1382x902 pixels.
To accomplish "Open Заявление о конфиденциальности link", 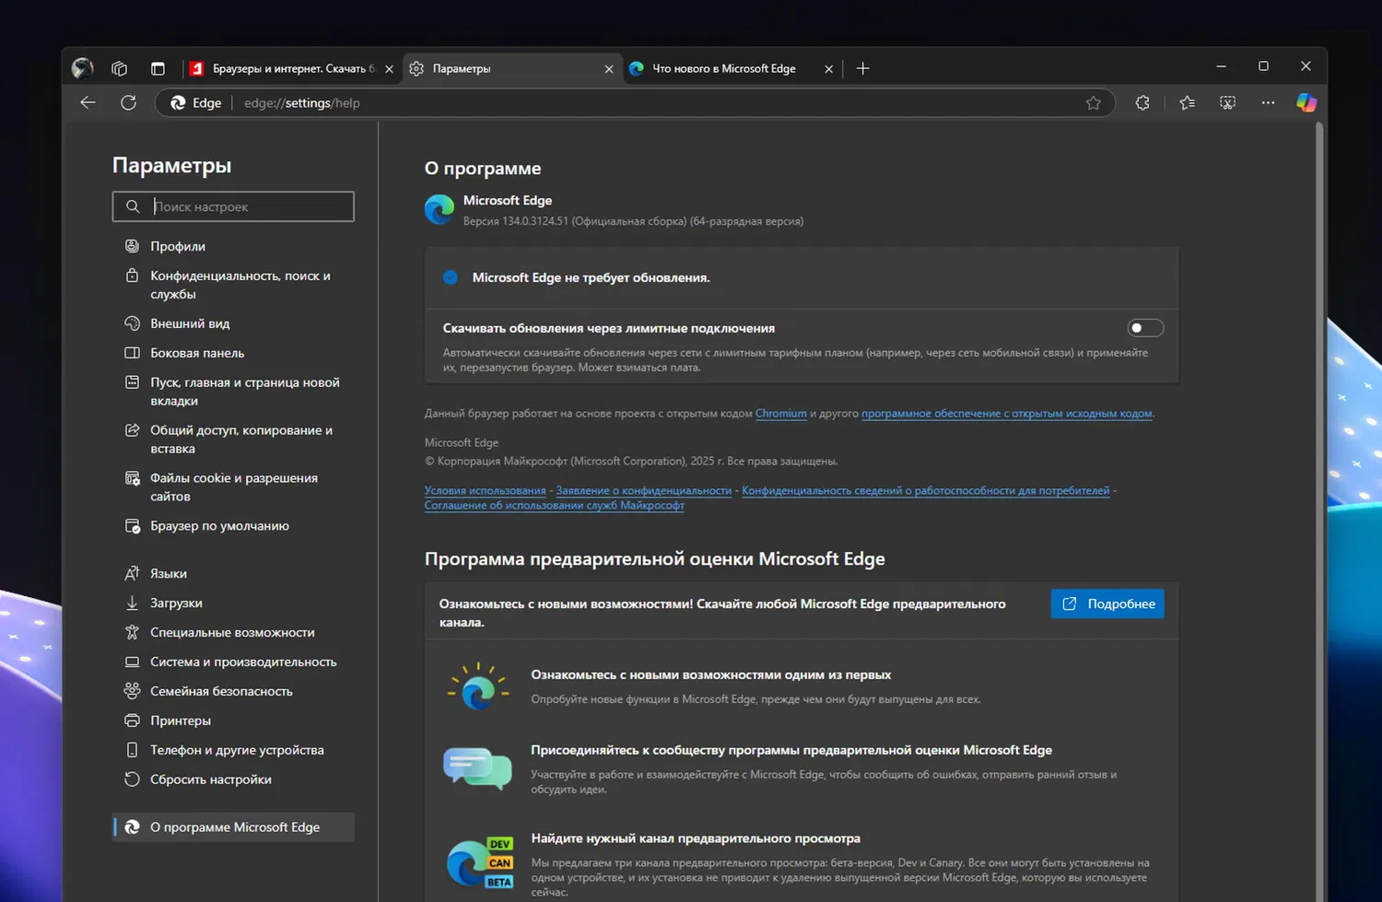I will [643, 491].
